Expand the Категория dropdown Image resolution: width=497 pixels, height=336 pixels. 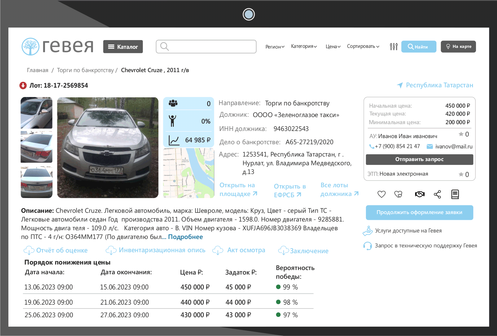tap(304, 46)
